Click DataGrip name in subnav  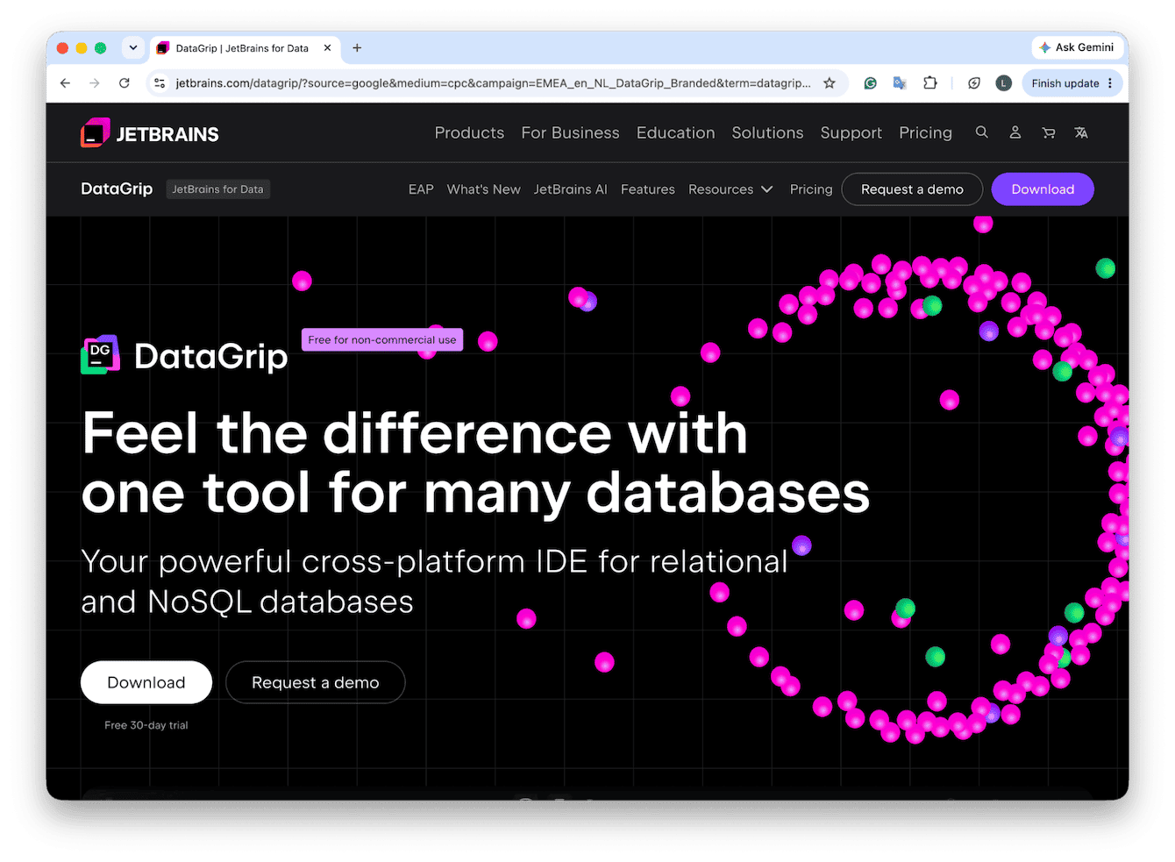[x=117, y=189]
